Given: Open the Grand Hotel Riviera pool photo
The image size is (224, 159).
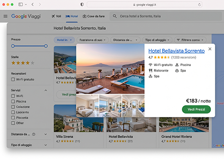Looking at the screenshot, I should click(x=184, y=125).
